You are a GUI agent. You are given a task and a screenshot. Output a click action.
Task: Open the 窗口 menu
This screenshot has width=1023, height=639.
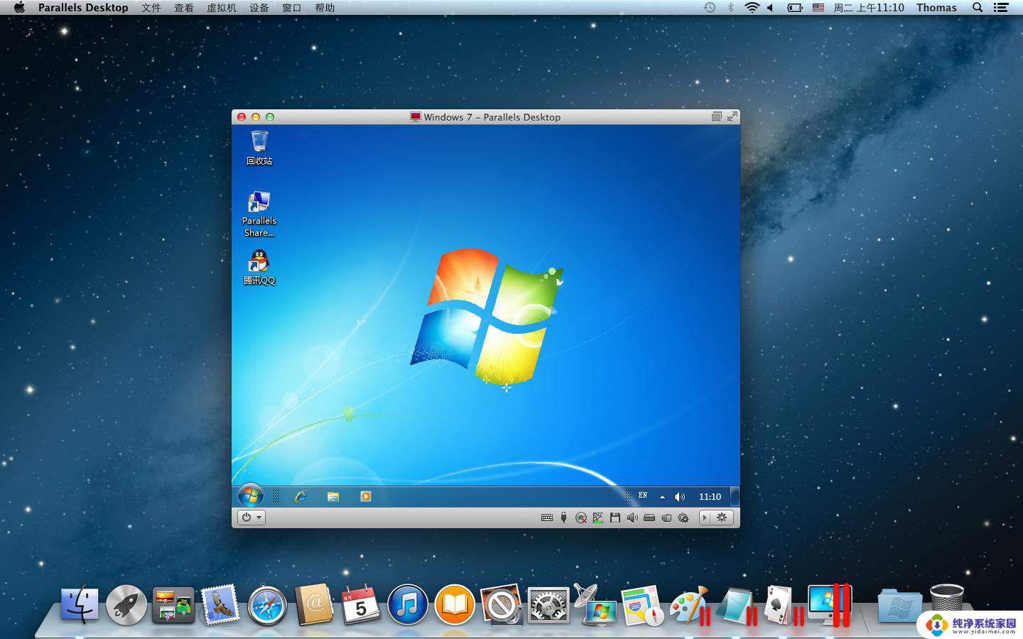click(292, 8)
